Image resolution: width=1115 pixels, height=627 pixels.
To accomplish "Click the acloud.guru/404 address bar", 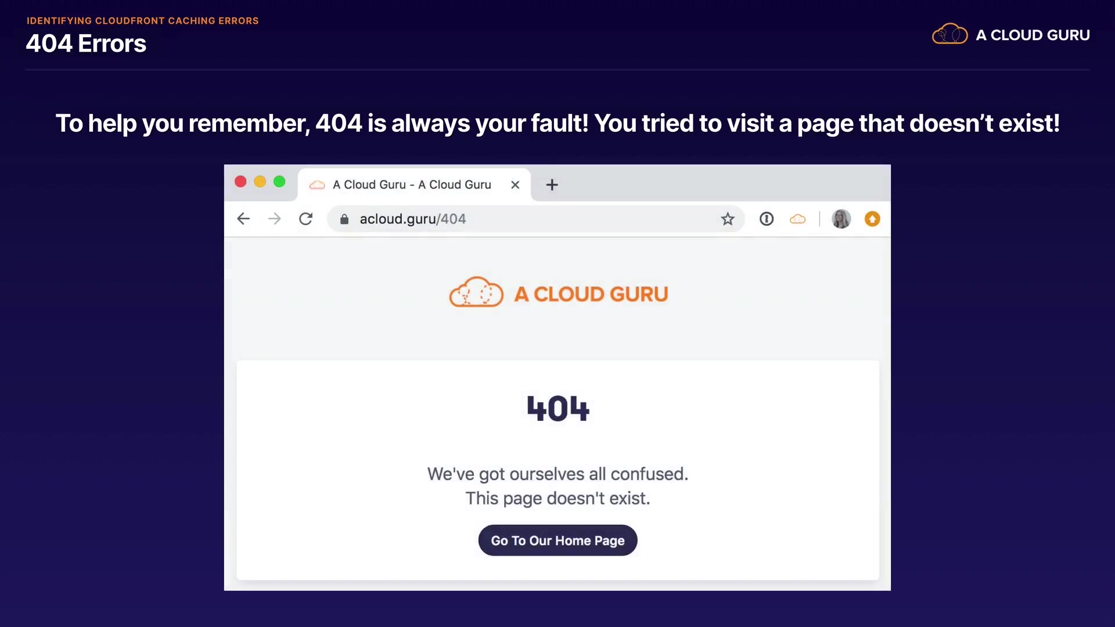I will [x=523, y=219].
